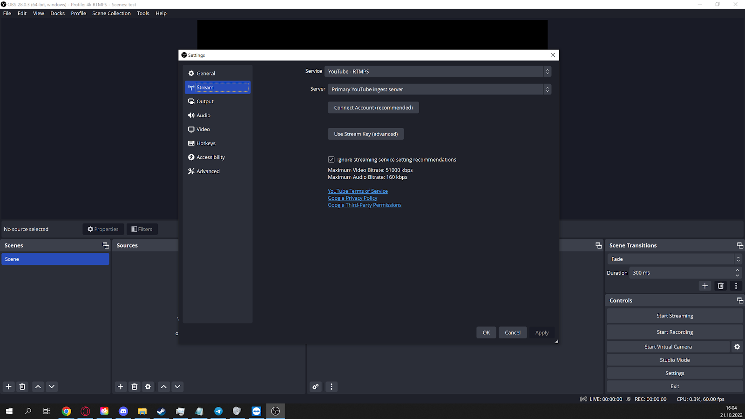Uncheck Ignore streaming service setting recommendations

(331, 160)
